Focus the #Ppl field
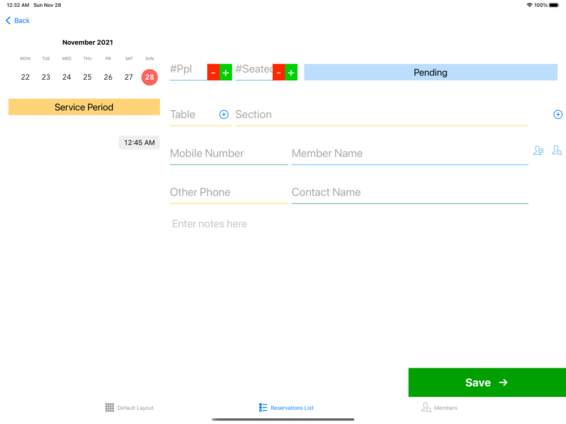 tap(188, 71)
